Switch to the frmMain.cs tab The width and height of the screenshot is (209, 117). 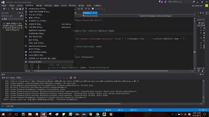pos(87,13)
